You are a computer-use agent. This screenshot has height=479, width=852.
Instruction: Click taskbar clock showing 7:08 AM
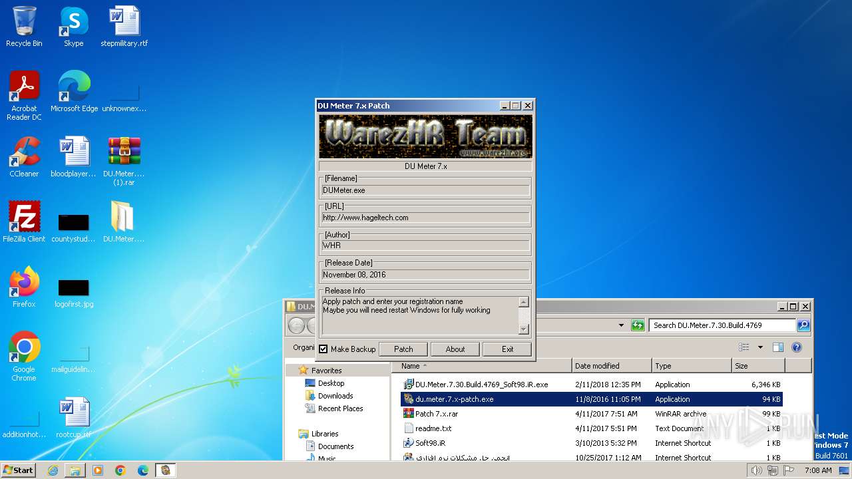(x=818, y=470)
